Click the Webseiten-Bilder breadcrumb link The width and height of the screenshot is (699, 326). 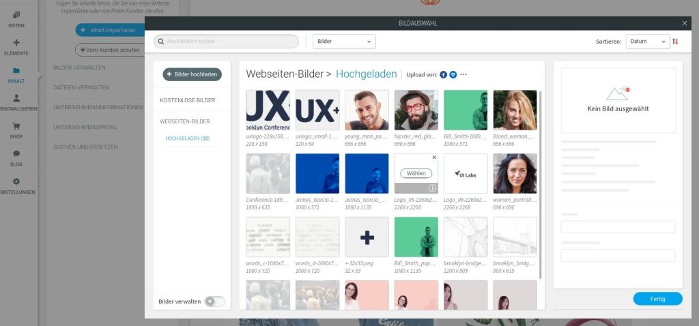point(285,74)
